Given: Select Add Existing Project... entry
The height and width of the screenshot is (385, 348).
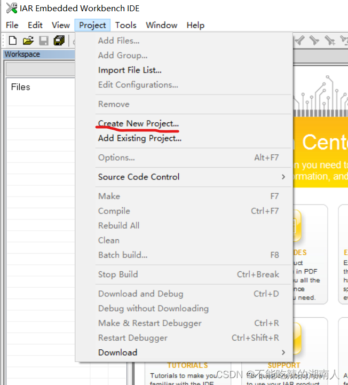Looking at the screenshot, I should click(x=184, y=138).
